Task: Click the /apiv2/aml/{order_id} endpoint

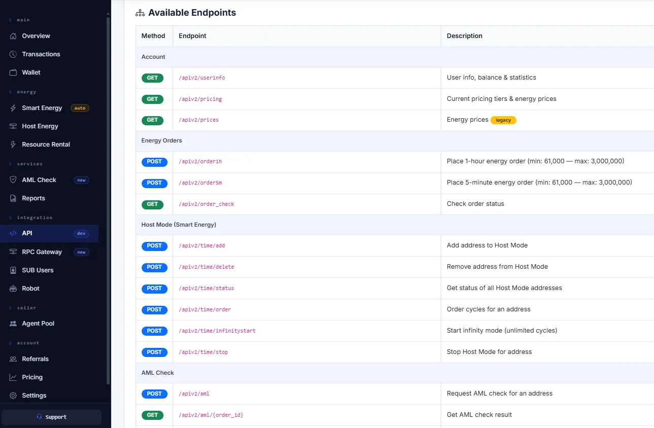Action: coord(211,415)
